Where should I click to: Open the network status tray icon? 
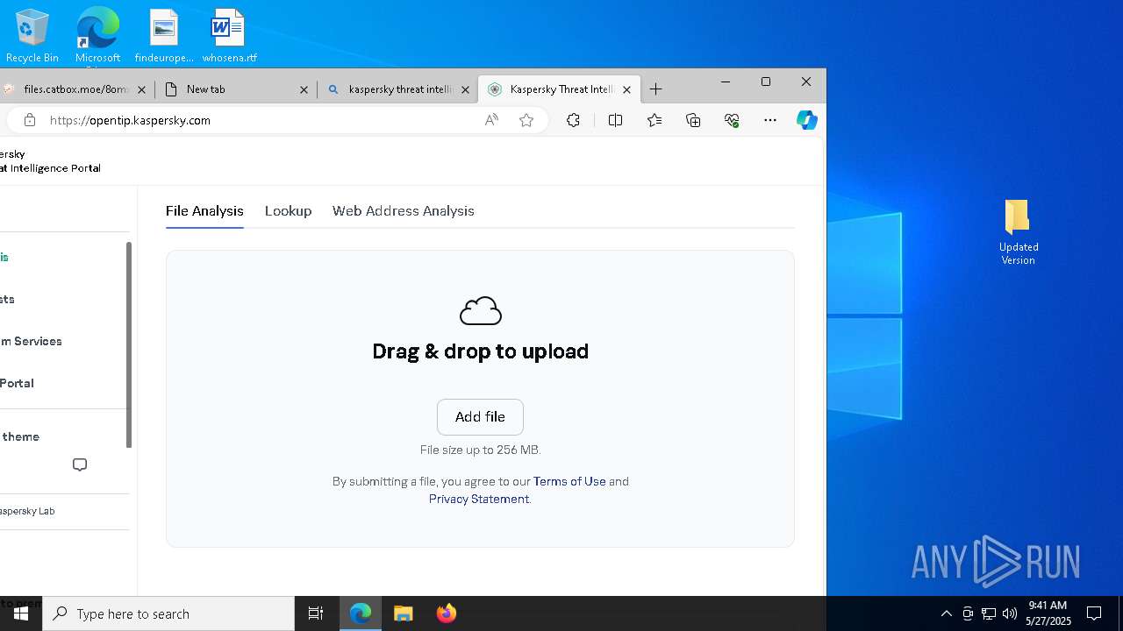click(989, 613)
